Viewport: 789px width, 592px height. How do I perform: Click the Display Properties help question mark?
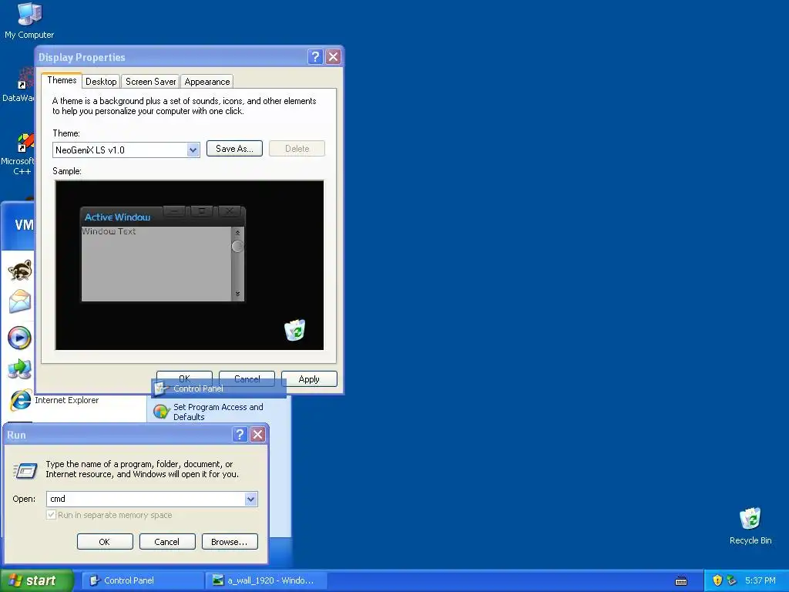(x=315, y=56)
